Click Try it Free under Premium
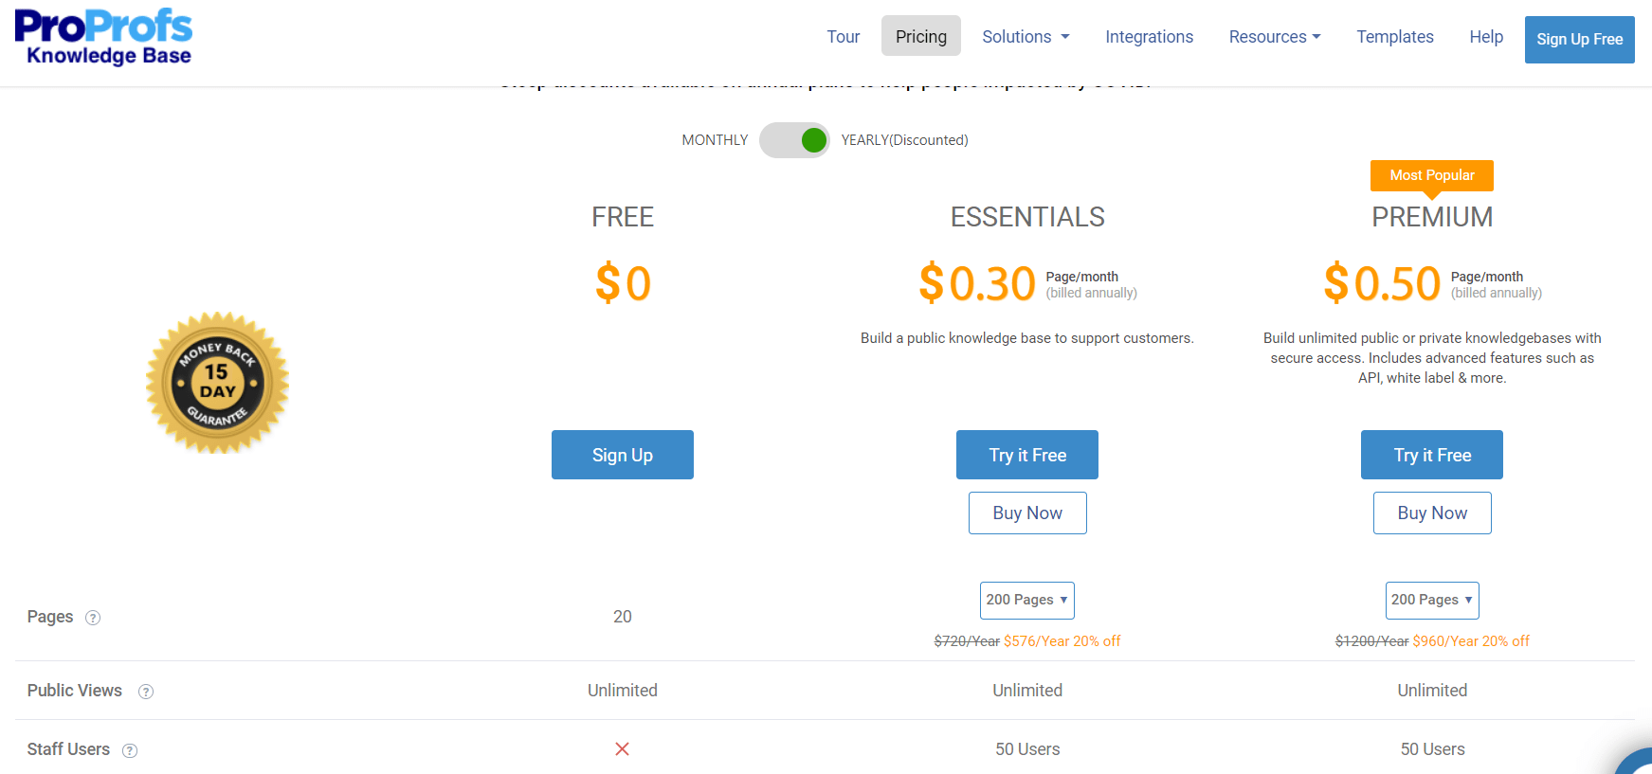This screenshot has height=774, width=1652. pyautogui.click(x=1432, y=455)
